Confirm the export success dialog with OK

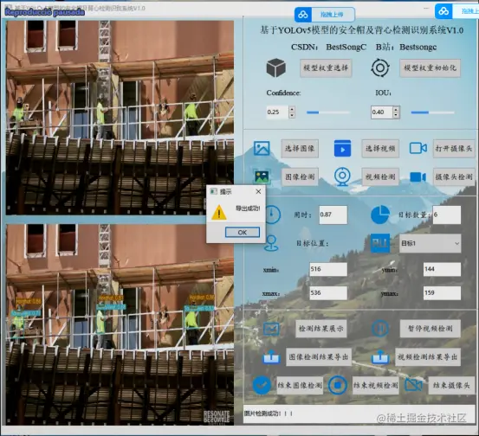click(x=243, y=232)
